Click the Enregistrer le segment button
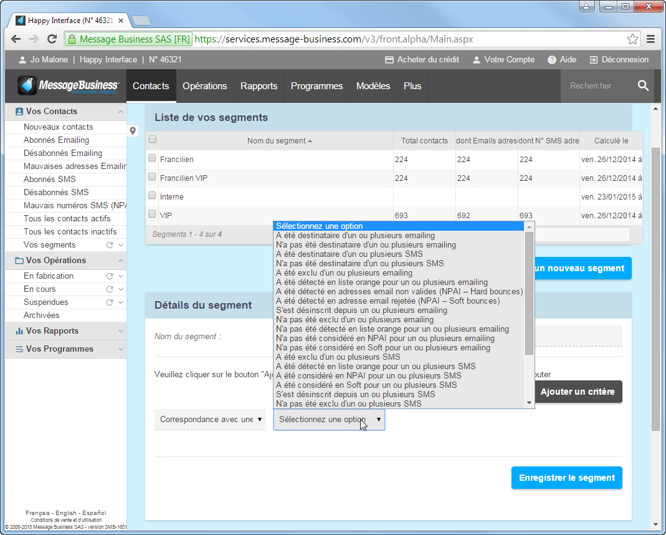This screenshot has width=666, height=535. click(x=566, y=478)
